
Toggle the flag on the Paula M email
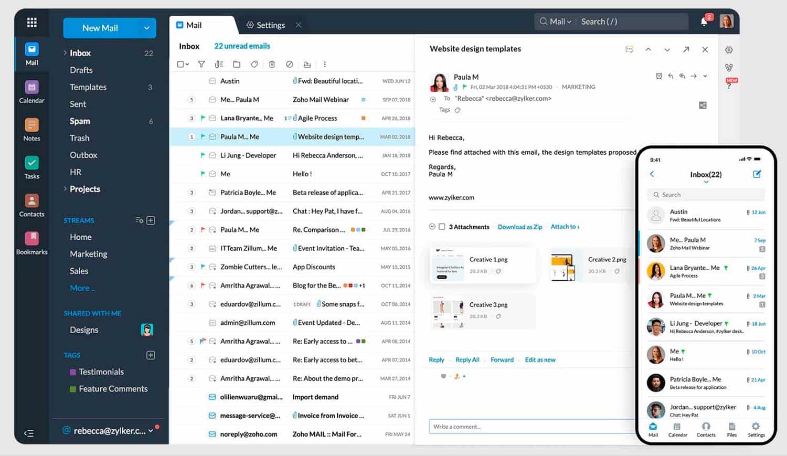pos(203,136)
